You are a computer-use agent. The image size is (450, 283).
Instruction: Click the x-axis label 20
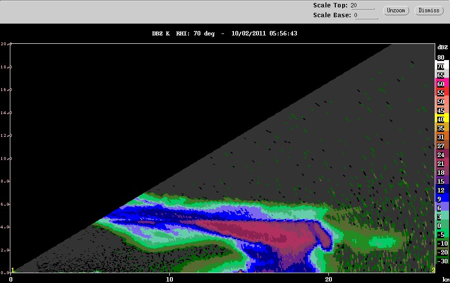pos(328,279)
